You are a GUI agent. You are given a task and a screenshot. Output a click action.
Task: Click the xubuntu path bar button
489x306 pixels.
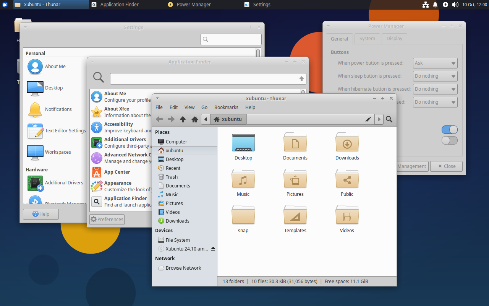[228, 119]
